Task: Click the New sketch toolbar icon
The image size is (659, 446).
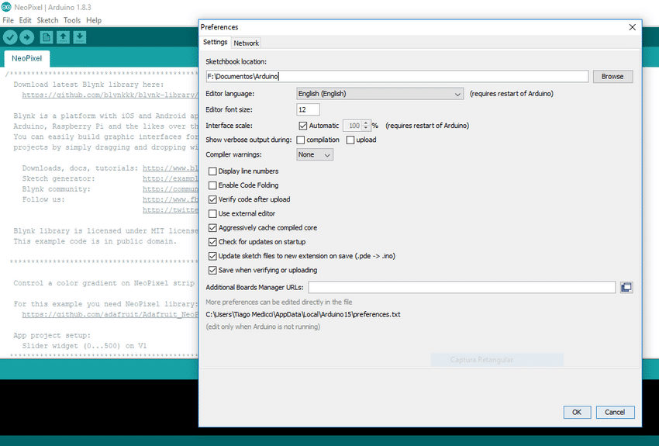Action: [x=47, y=37]
